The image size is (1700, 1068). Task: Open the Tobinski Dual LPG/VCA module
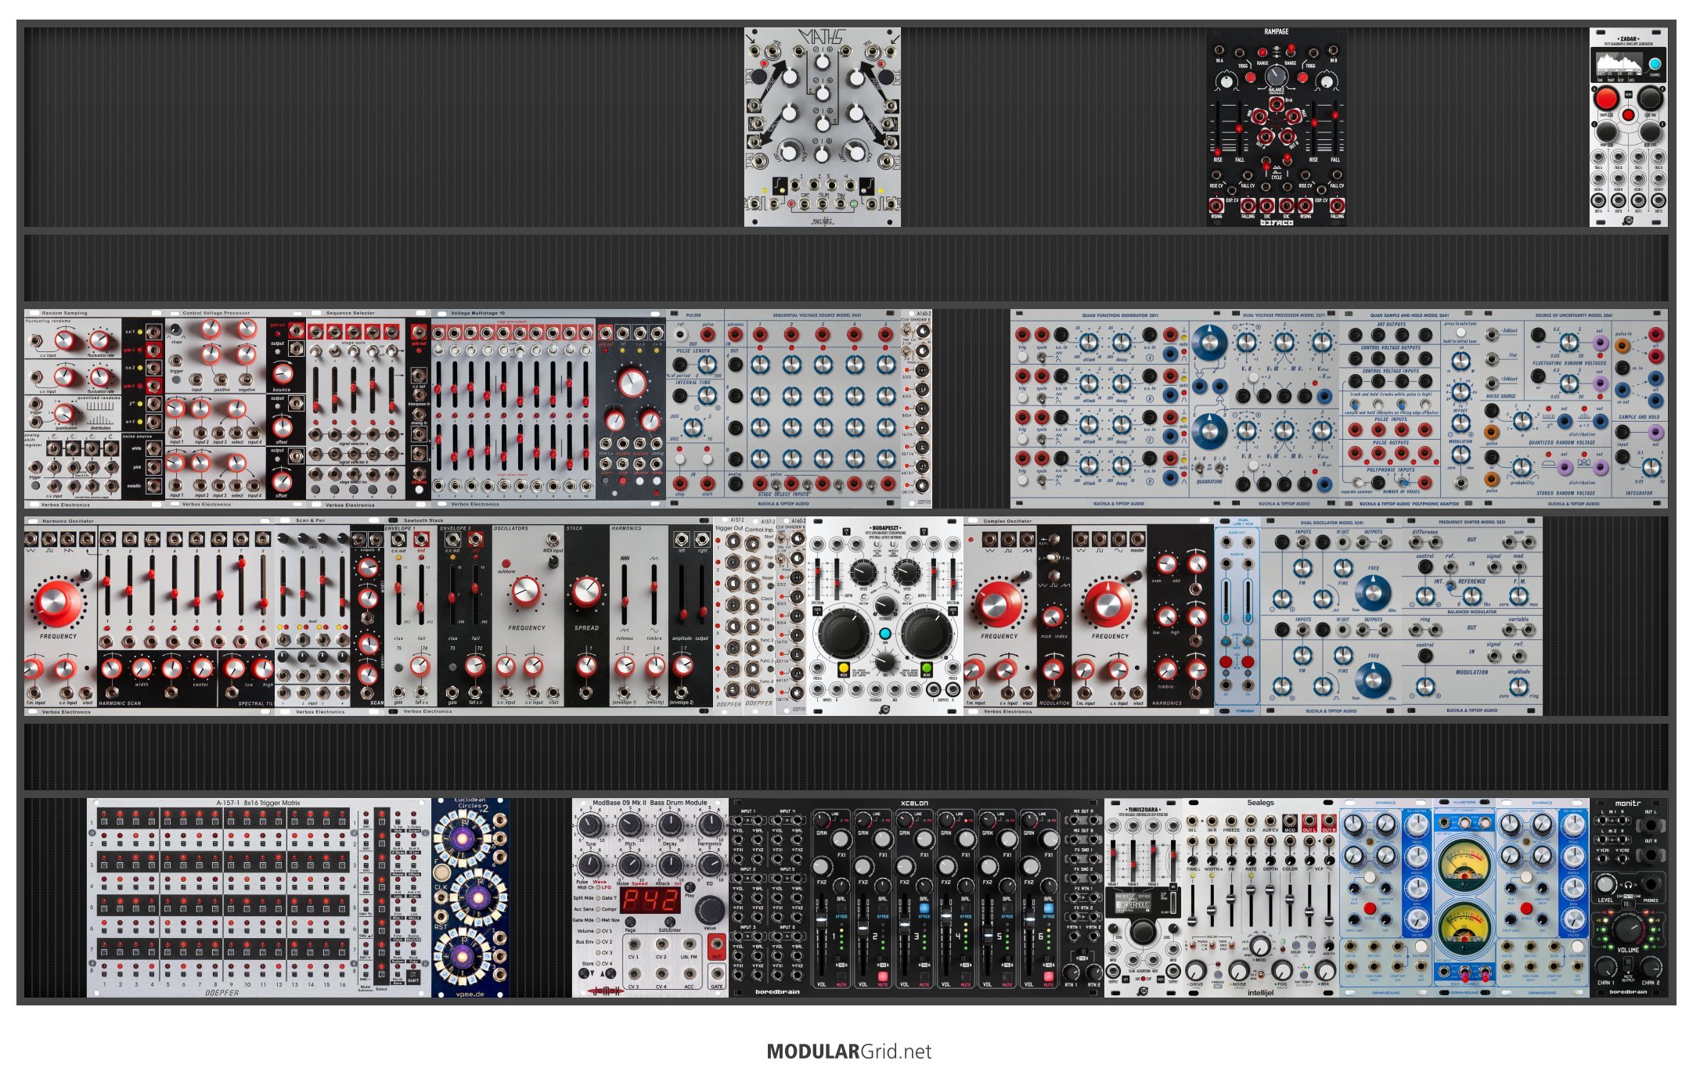(x=1237, y=616)
